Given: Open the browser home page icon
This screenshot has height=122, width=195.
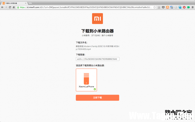Looking at the screenshot, I should (x=14, y=7).
